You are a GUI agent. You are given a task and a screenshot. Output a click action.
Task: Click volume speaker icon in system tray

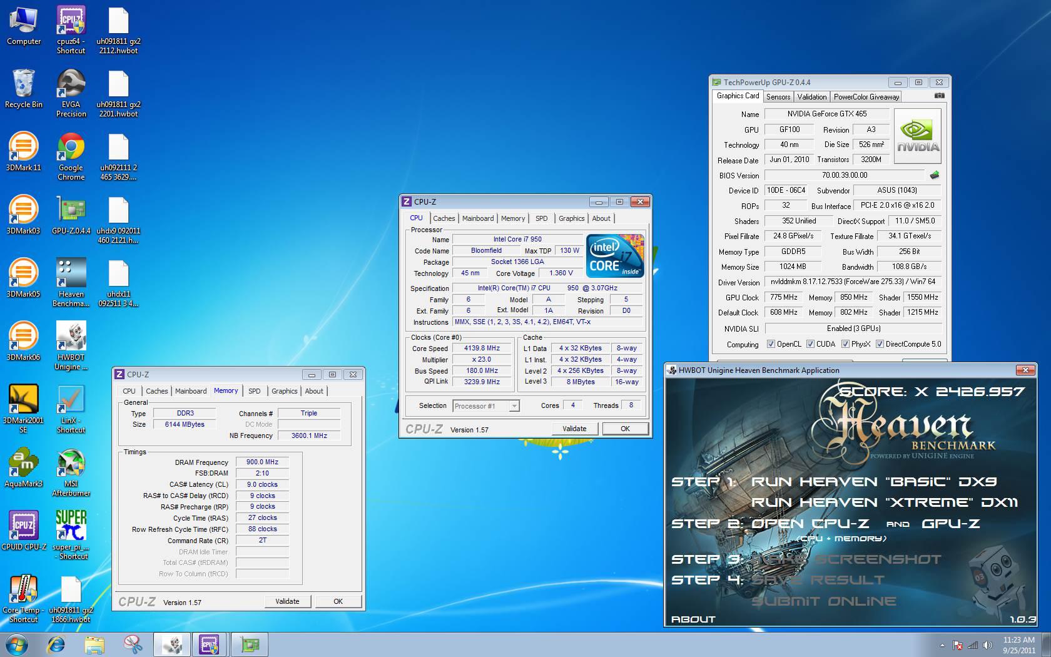click(987, 645)
